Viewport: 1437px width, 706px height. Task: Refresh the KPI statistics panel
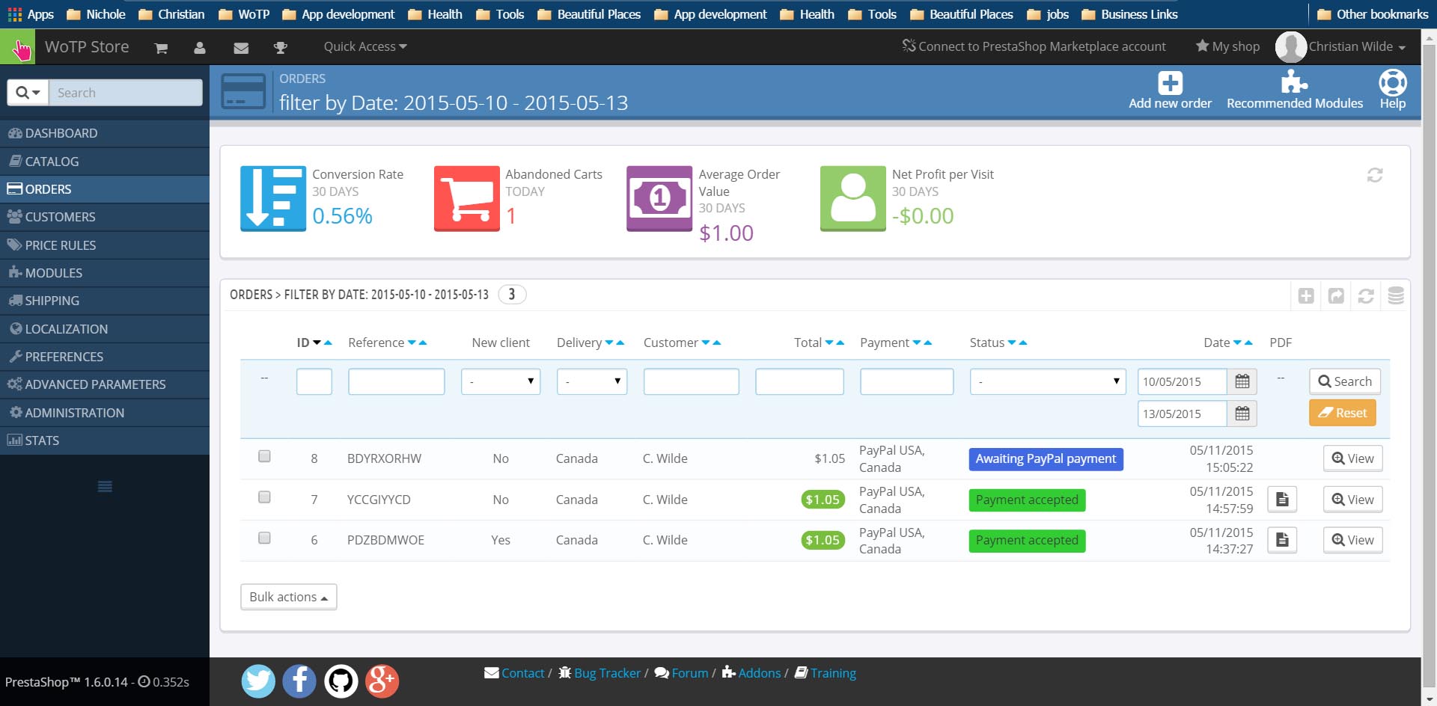tap(1375, 175)
